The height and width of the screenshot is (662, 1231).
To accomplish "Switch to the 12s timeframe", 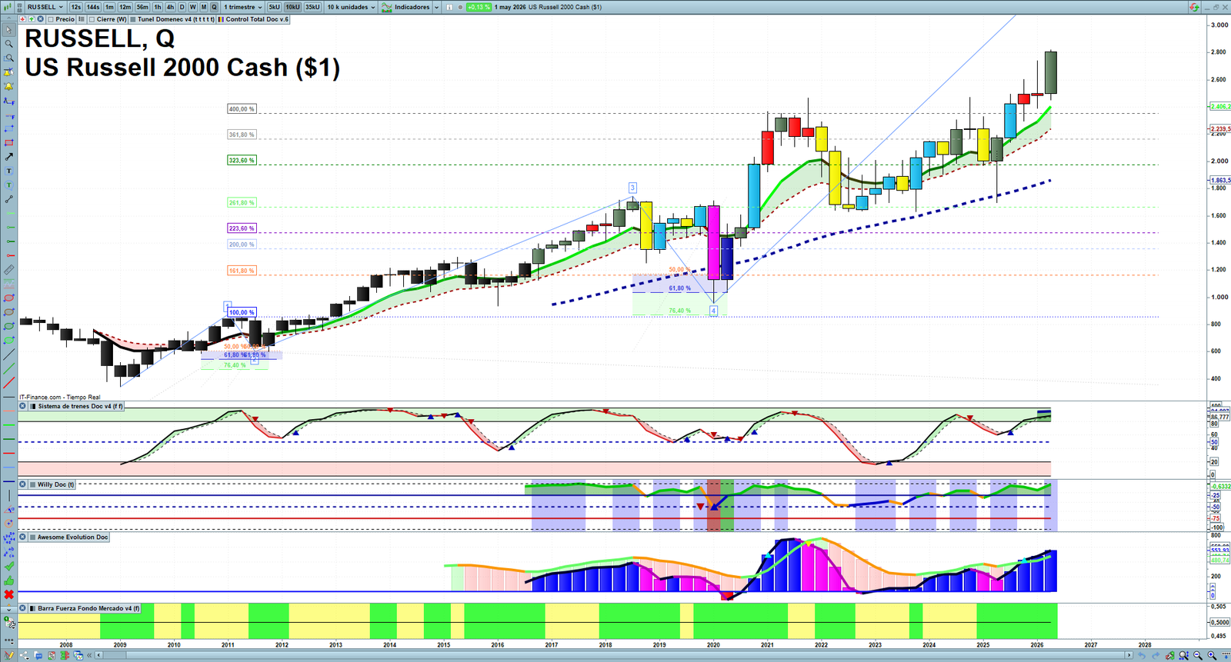I will coord(75,7).
